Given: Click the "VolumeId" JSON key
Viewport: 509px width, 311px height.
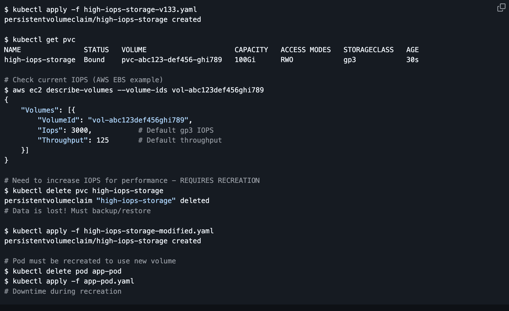Looking at the screenshot, I should point(59,120).
